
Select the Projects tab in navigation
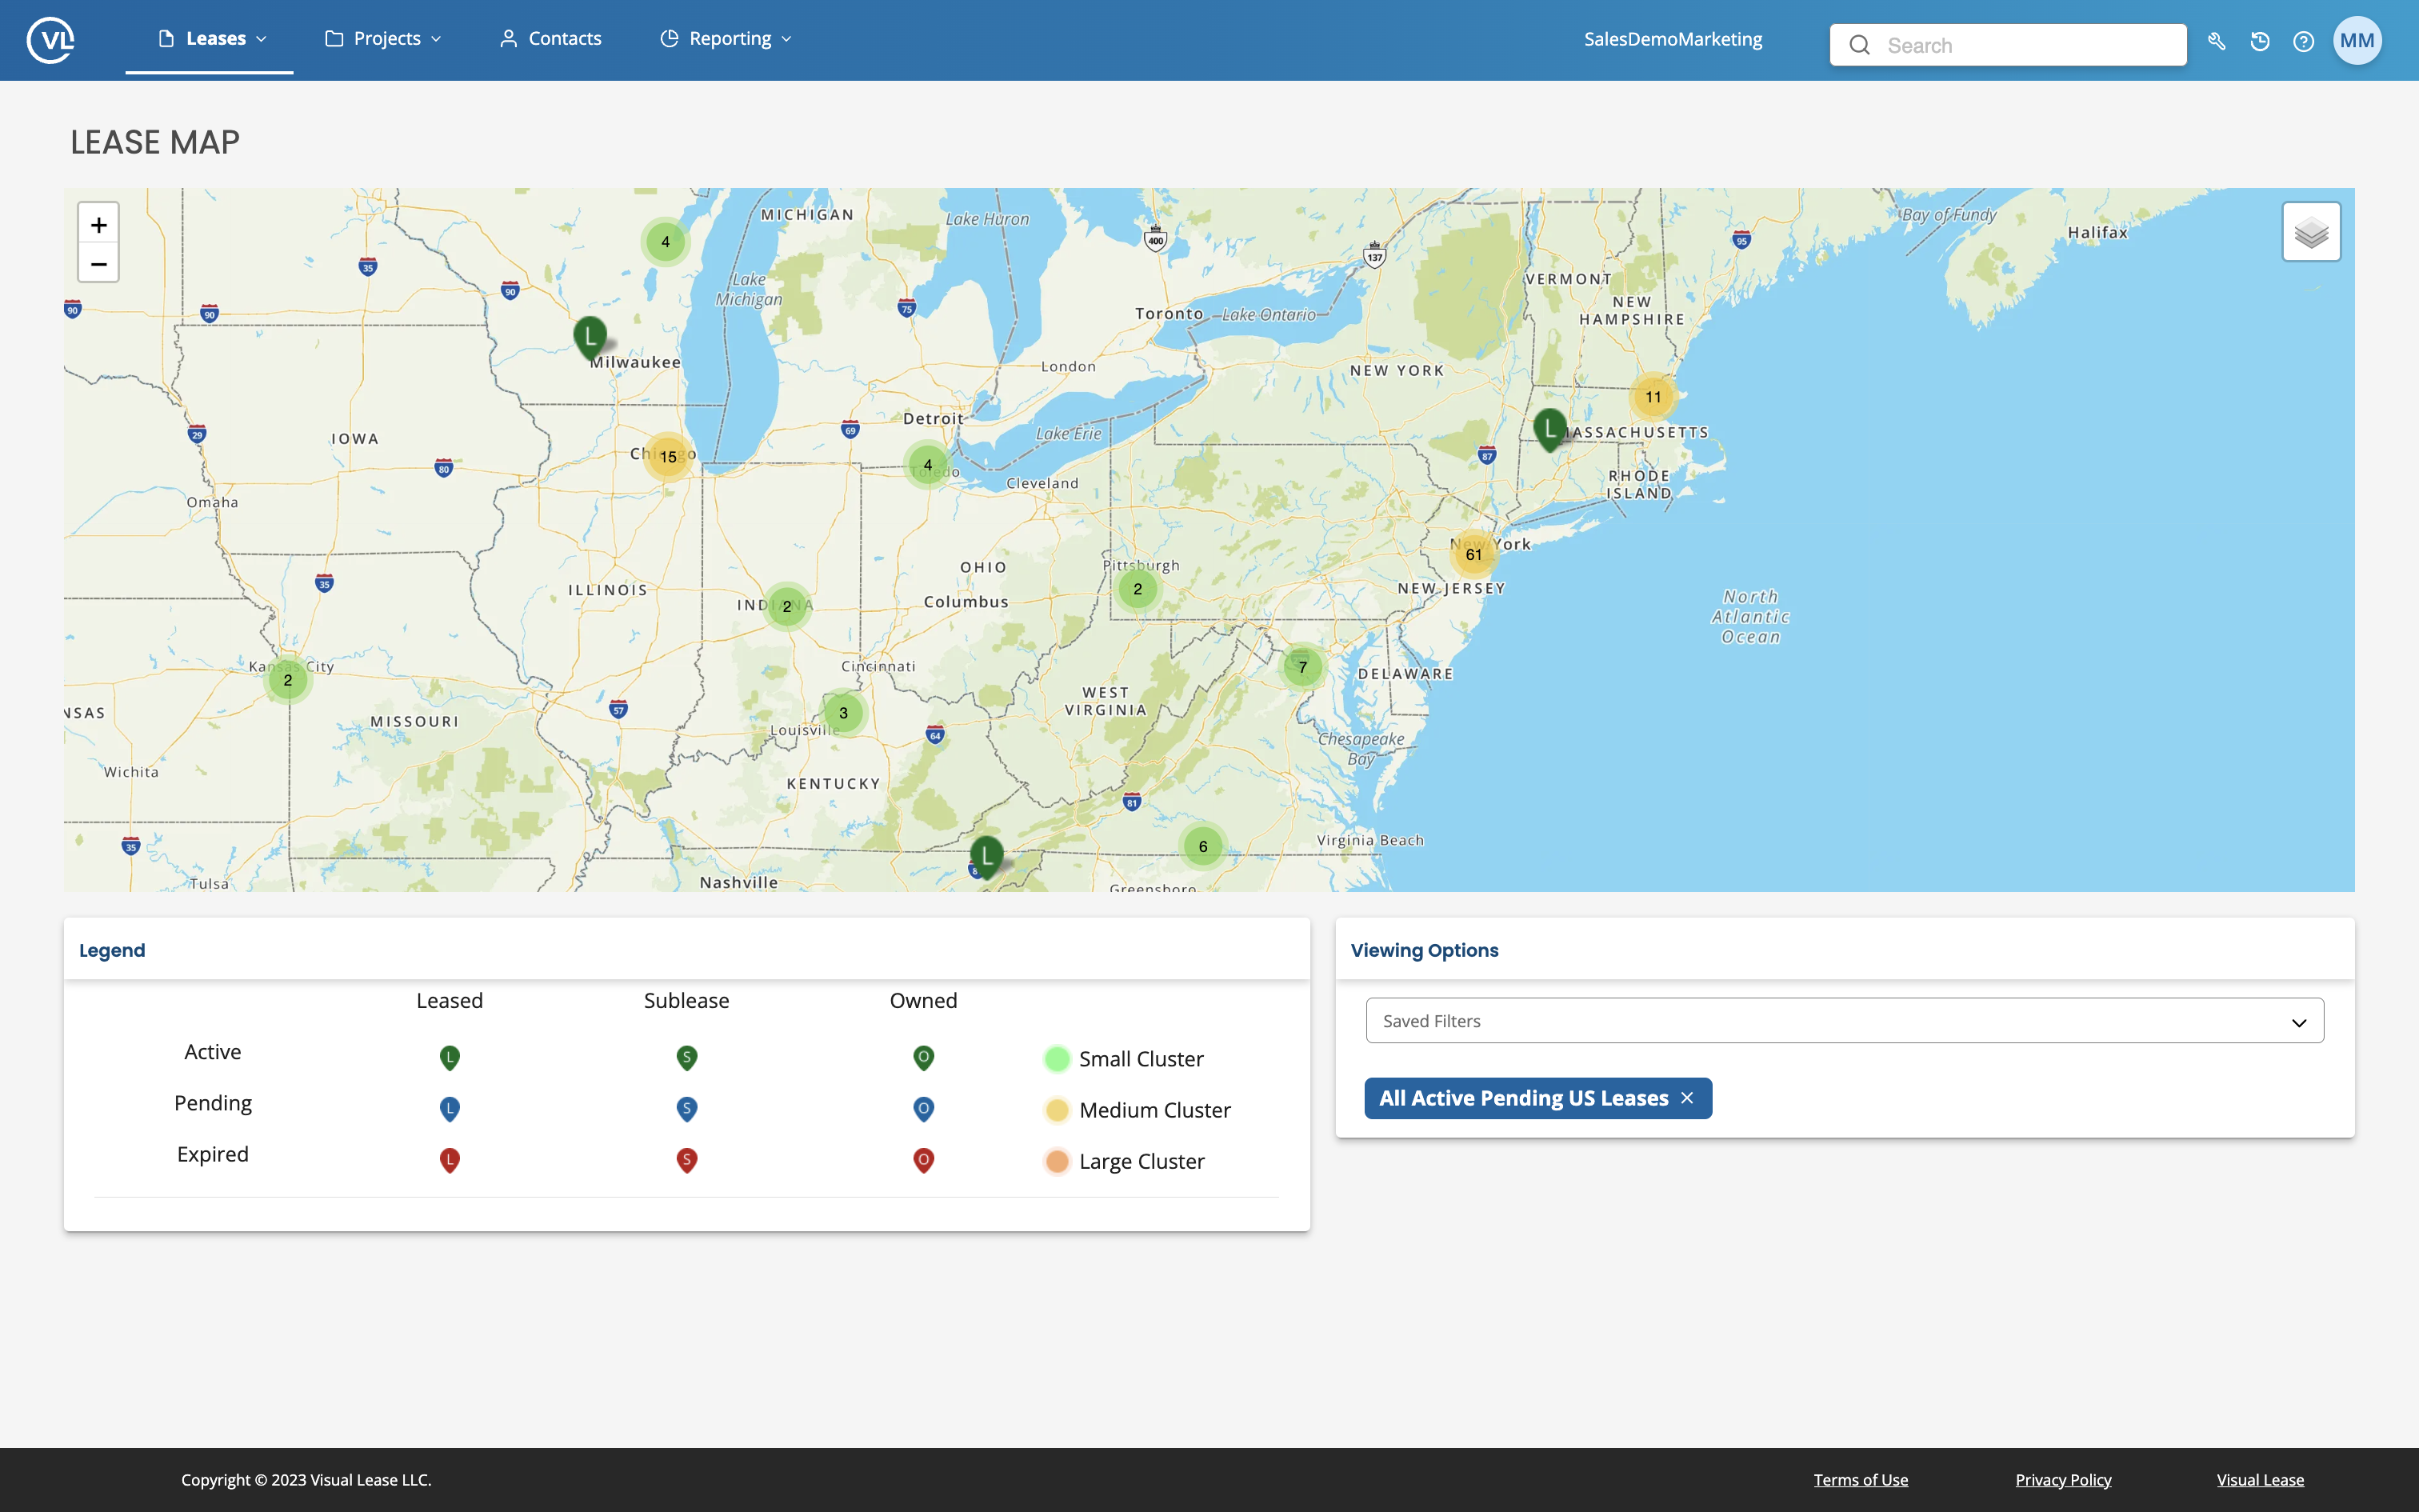coord(385,38)
